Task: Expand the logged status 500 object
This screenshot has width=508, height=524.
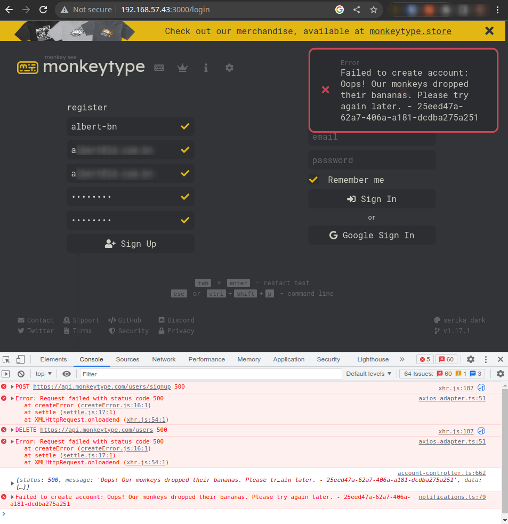Action: 12,483
